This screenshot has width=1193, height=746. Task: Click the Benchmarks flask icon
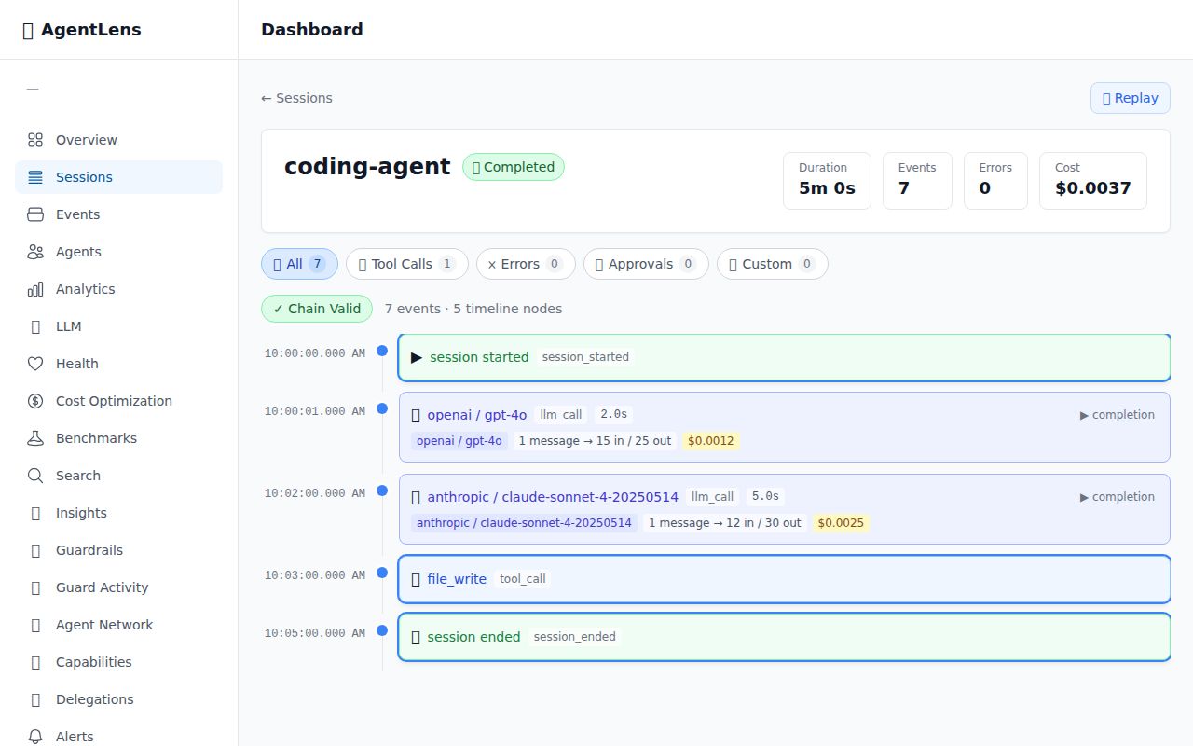coord(35,438)
